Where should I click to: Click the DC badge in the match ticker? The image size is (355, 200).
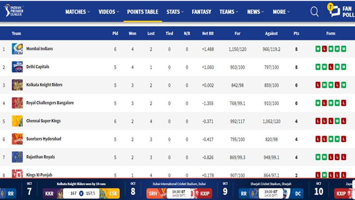click(x=294, y=193)
